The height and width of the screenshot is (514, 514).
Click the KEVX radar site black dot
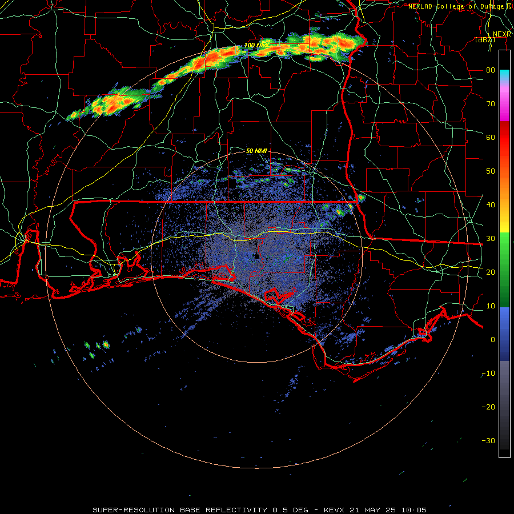point(257,256)
